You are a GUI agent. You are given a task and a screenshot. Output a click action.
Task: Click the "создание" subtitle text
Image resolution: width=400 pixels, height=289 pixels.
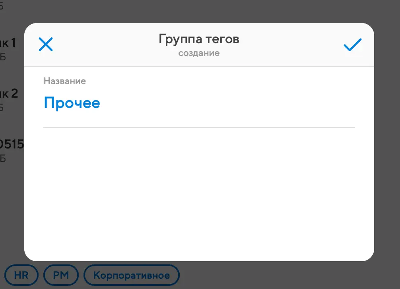tap(199, 53)
